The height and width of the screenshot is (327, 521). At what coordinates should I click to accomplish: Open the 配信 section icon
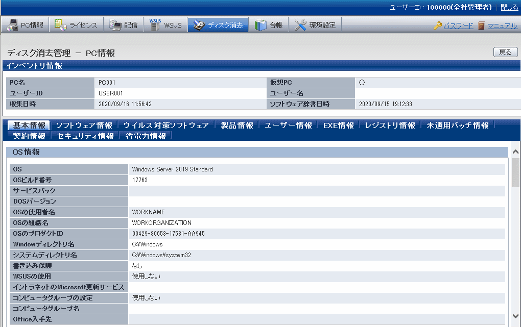(115, 25)
